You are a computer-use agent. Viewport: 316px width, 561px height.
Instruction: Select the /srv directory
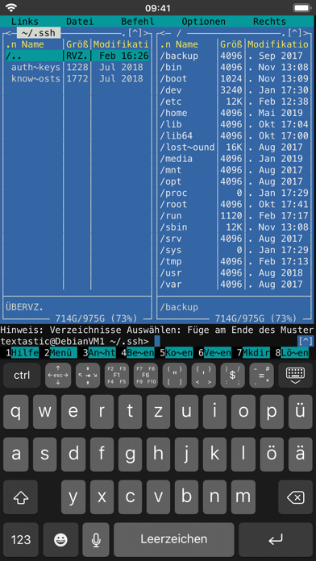point(171,239)
